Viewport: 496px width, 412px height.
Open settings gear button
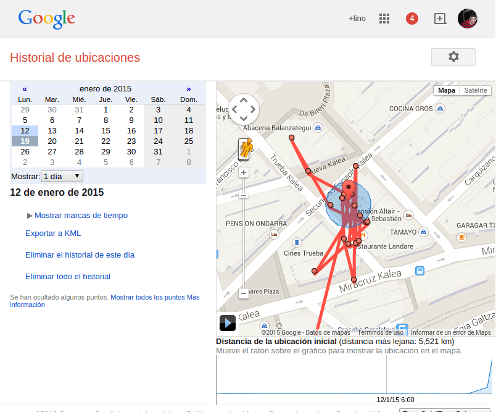coord(453,57)
